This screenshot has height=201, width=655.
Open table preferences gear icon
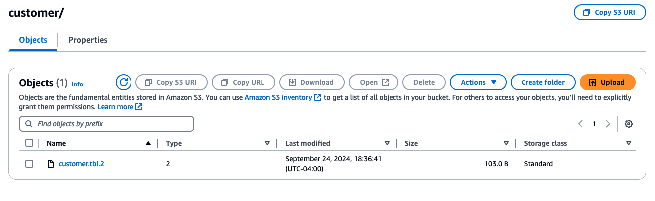629,124
